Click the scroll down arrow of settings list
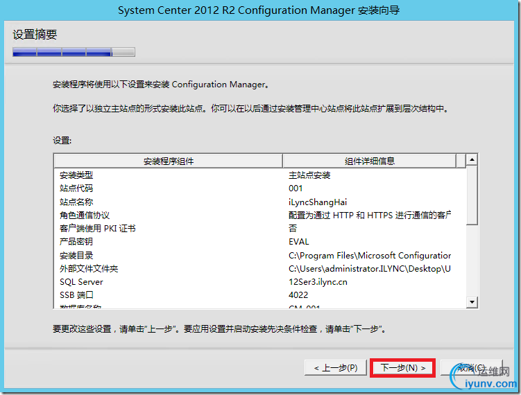 (472, 302)
